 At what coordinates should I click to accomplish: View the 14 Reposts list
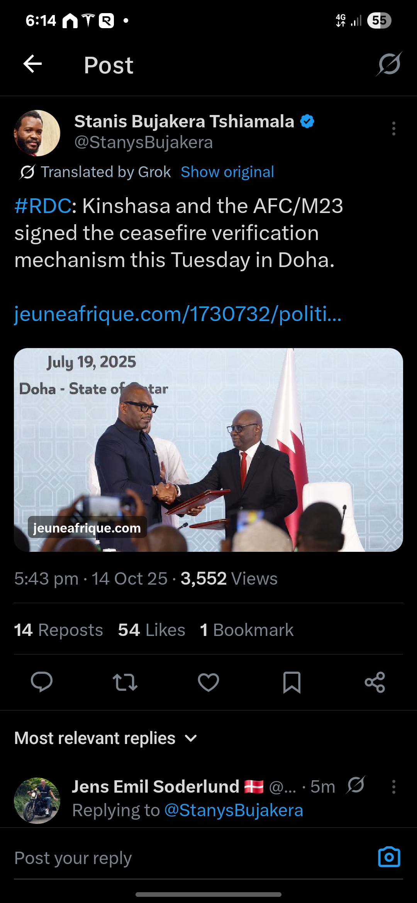(x=59, y=630)
